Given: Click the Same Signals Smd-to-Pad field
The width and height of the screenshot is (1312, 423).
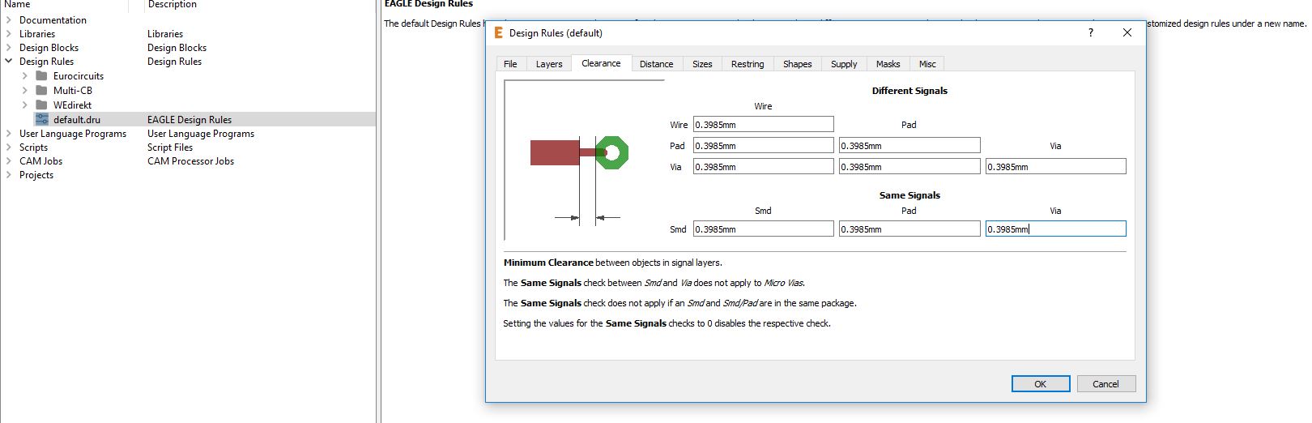Looking at the screenshot, I should point(909,229).
